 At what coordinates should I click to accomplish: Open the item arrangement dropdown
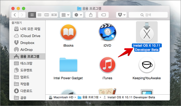click(65, 15)
